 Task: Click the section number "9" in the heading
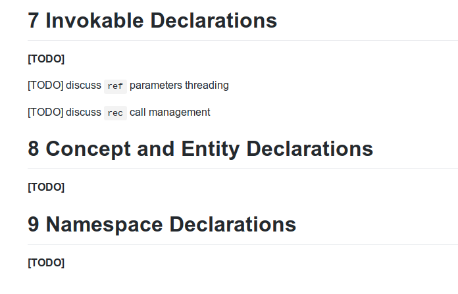click(34, 224)
